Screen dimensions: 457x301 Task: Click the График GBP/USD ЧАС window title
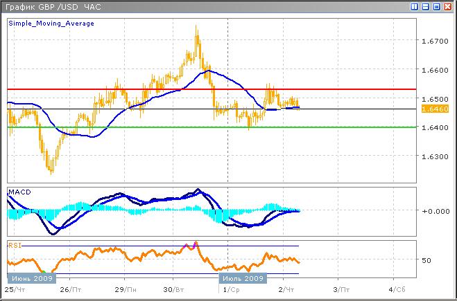pyautogui.click(x=52, y=6)
